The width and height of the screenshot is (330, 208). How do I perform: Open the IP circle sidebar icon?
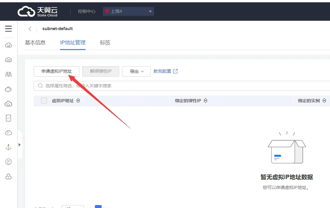[8, 162]
